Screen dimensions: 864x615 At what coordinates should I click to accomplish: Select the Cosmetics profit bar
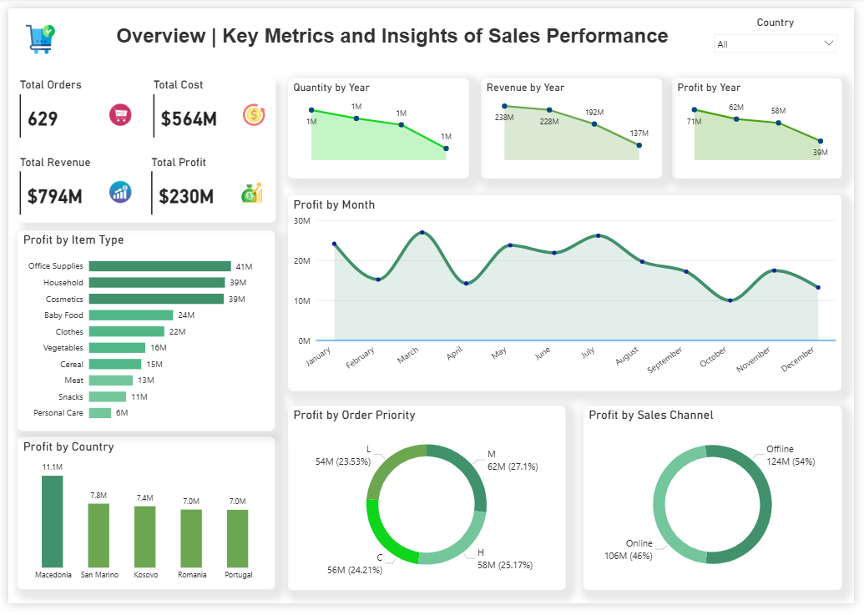156,299
